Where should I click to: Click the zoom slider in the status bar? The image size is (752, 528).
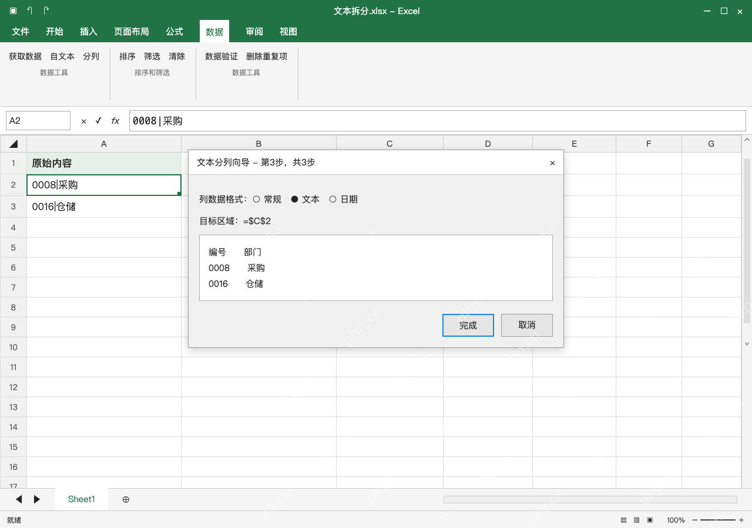pyautogui.click(x=718, y=520)
